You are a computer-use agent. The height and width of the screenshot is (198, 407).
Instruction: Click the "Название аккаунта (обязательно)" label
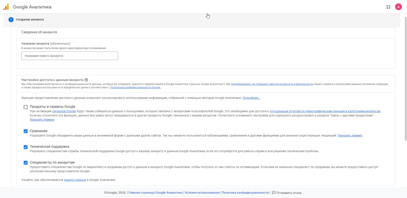46,43
